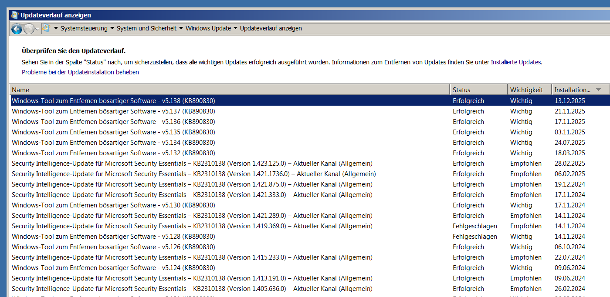Click Wichtig in the v5.132 row
The width and height of the screenshot is (610, 297).
pos(521,153)
